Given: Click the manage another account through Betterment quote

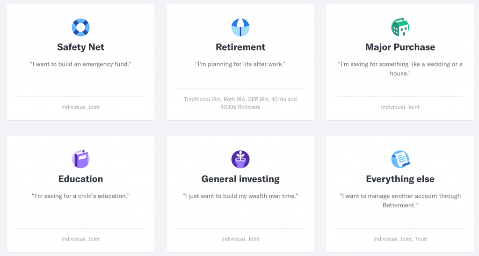Looking at the screenshot, I should point(400,201).
